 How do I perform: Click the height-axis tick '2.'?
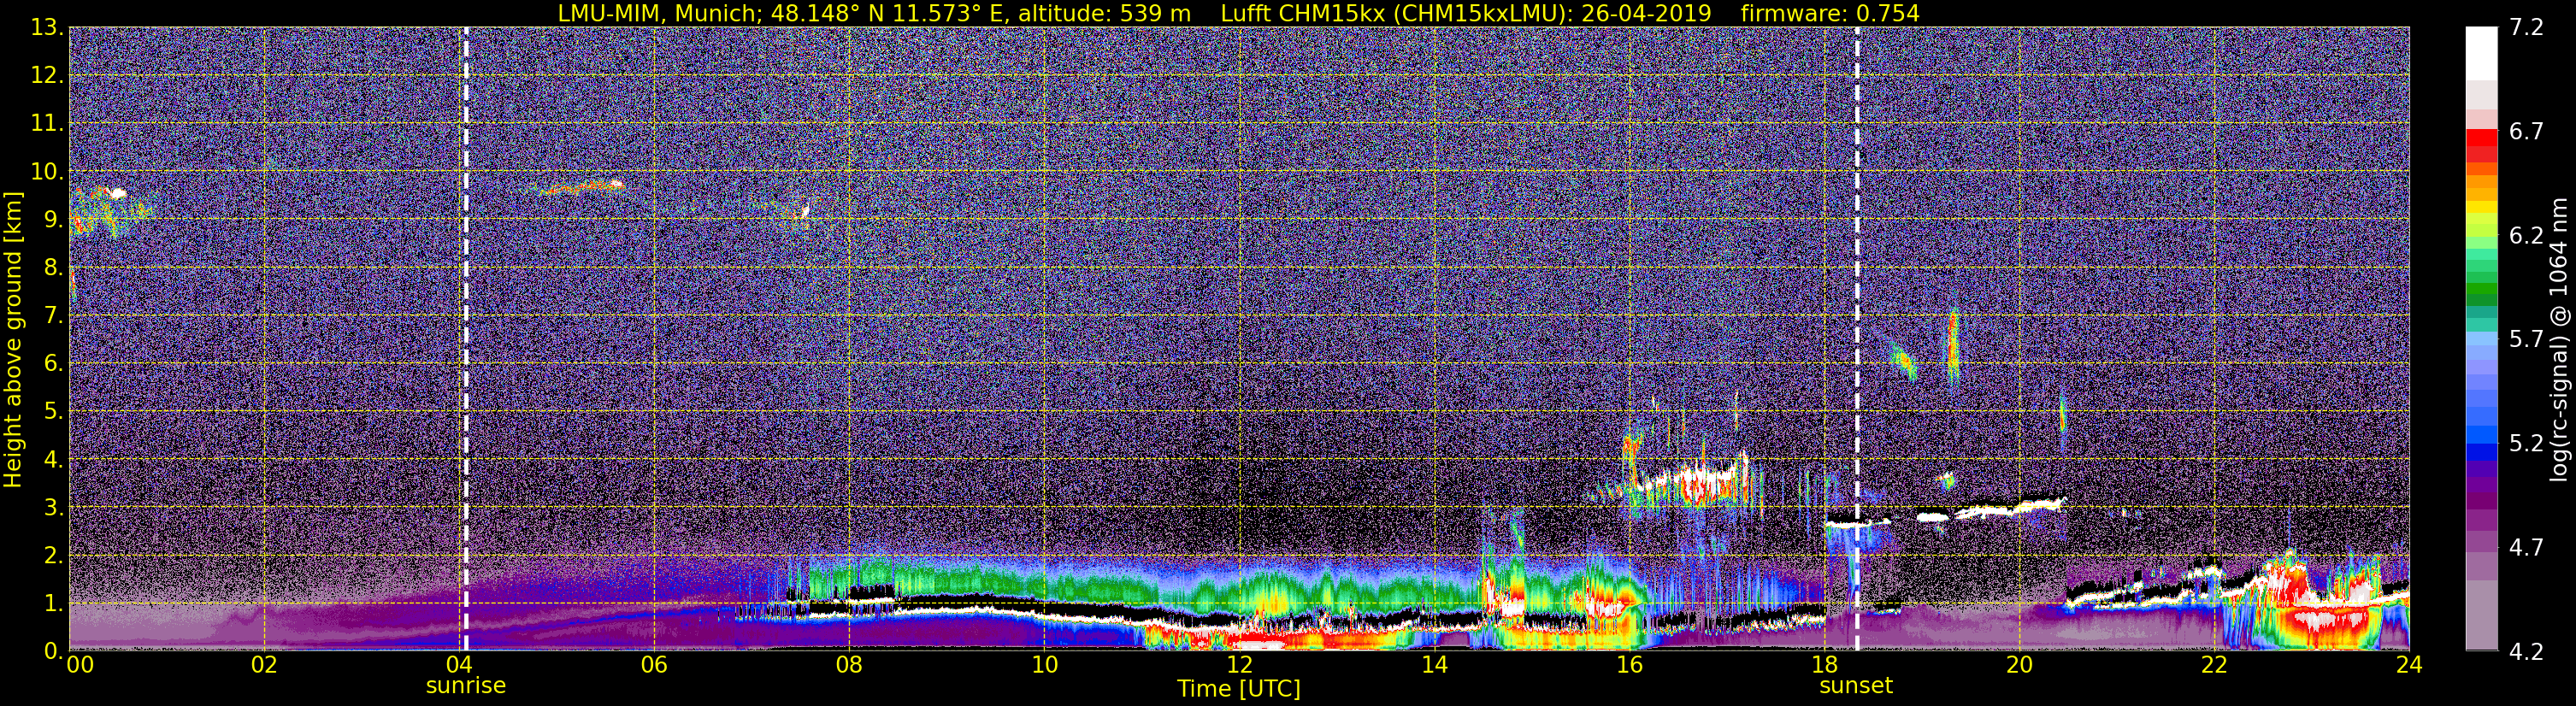pyautogui.click(x=53, y=556)
